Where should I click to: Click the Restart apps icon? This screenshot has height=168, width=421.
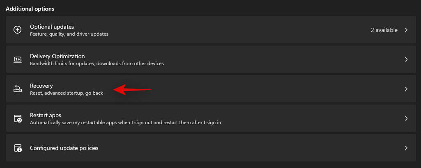pos(17,118)
